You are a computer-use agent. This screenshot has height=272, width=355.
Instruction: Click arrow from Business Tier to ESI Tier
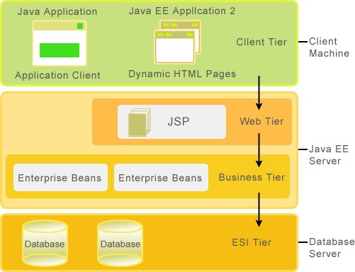259,210
